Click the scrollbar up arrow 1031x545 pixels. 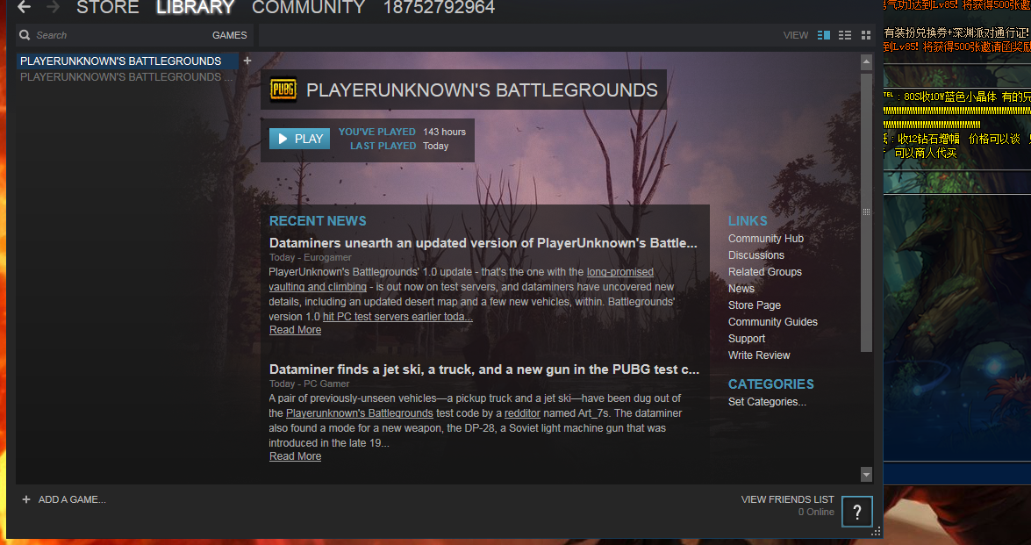[866, 62]
